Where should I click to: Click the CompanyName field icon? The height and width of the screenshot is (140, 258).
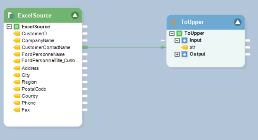[17, 41]
